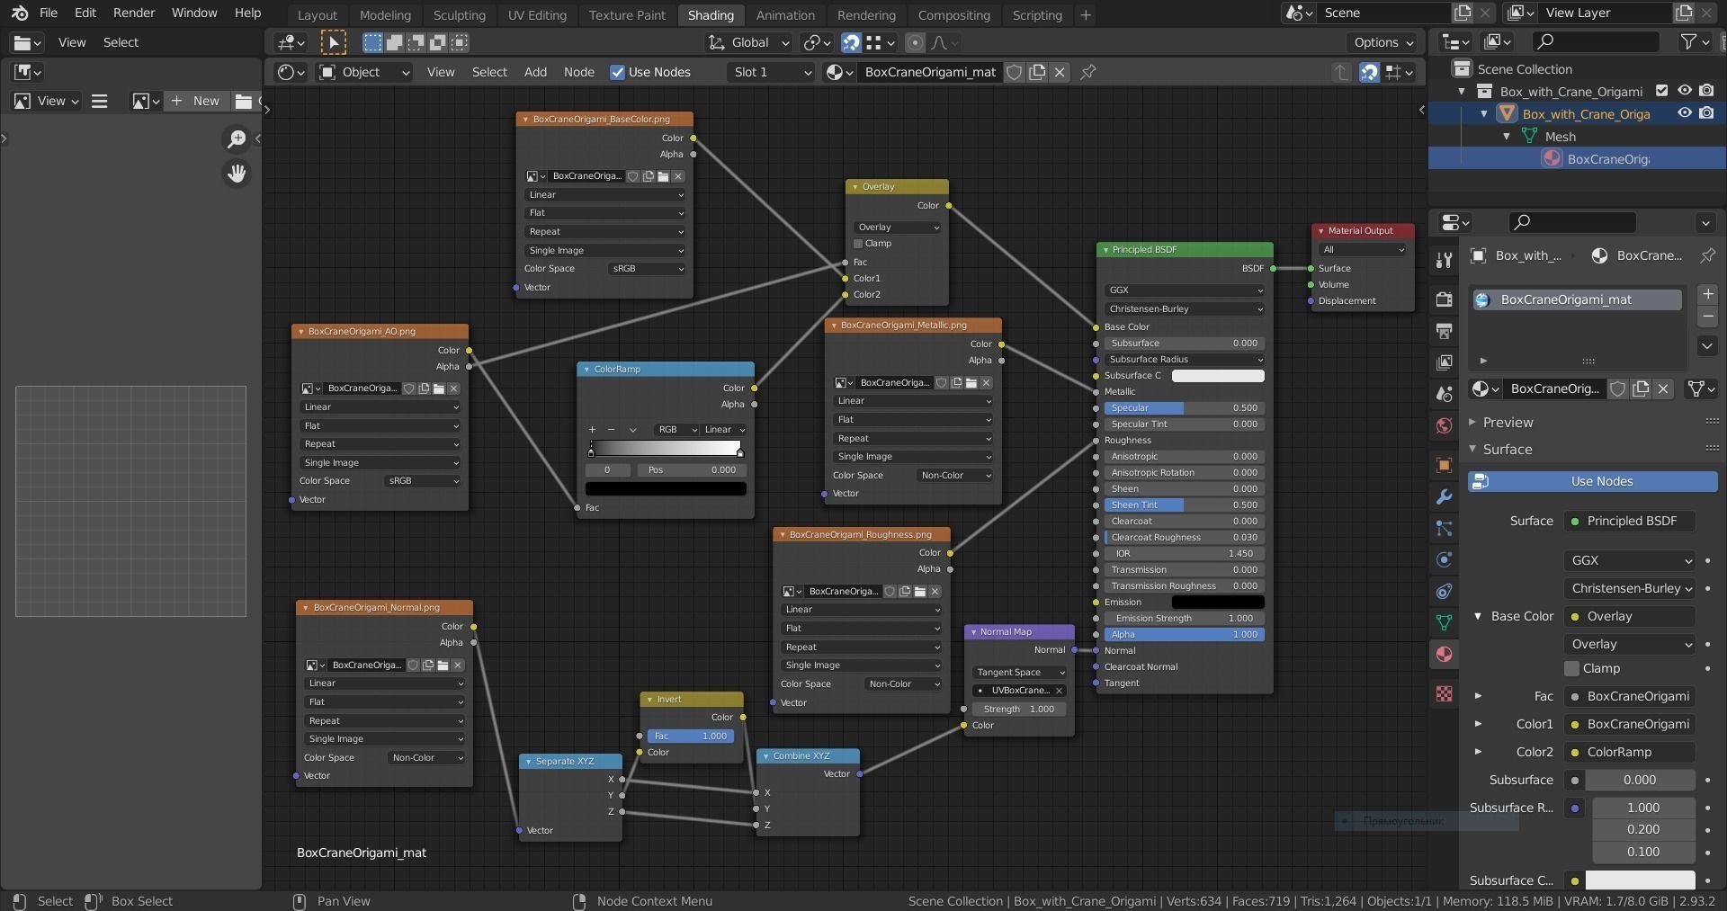
Task: Hide the Box_with_Crane_Origa object via eye icon
Action: click(x=1684, y=113)
